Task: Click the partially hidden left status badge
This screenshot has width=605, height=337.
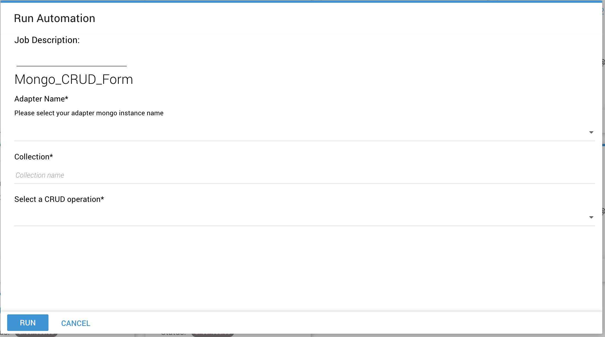Action: (x=36, y=335)
